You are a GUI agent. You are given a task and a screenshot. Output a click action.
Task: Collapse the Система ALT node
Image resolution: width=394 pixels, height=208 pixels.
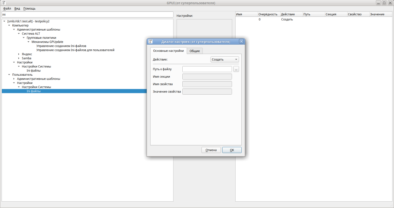click(x=19, y=34)
